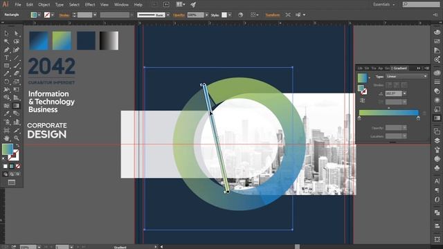Open the arrange documents dropdown

(181, 5)
